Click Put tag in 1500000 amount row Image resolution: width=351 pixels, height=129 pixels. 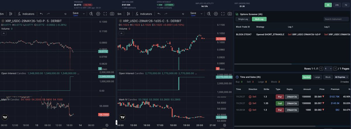tap(280, 97)
